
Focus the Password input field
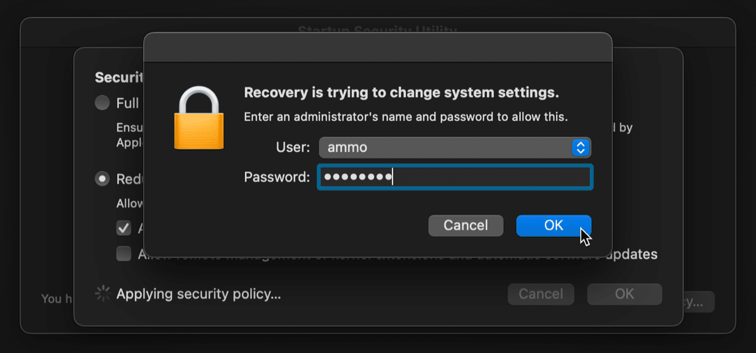point(455,177)
